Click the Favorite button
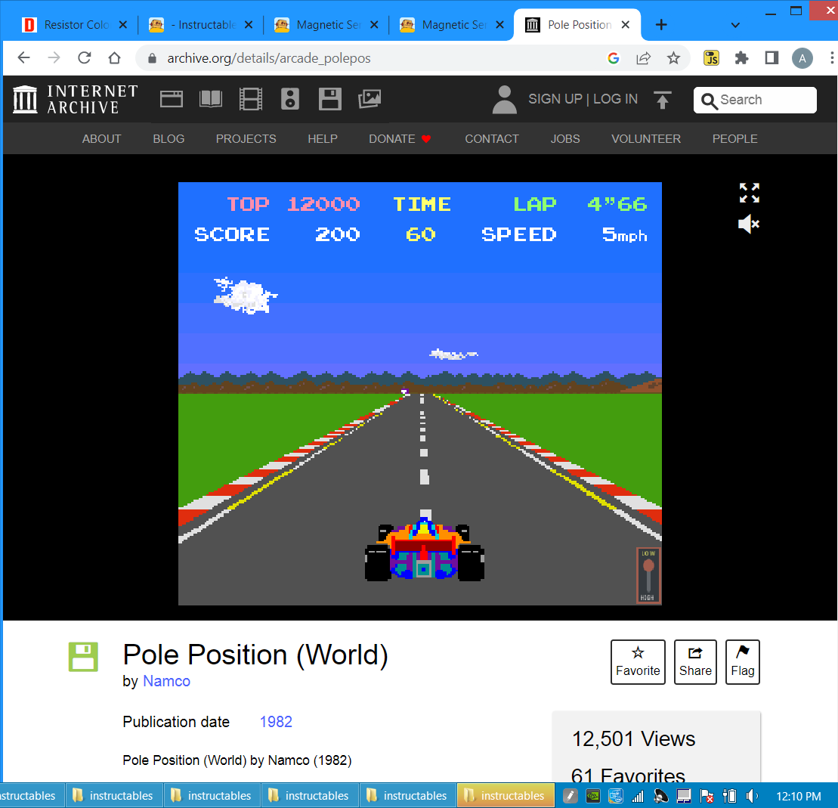Viewport: 838px width, 808px height. click(638, 662)
